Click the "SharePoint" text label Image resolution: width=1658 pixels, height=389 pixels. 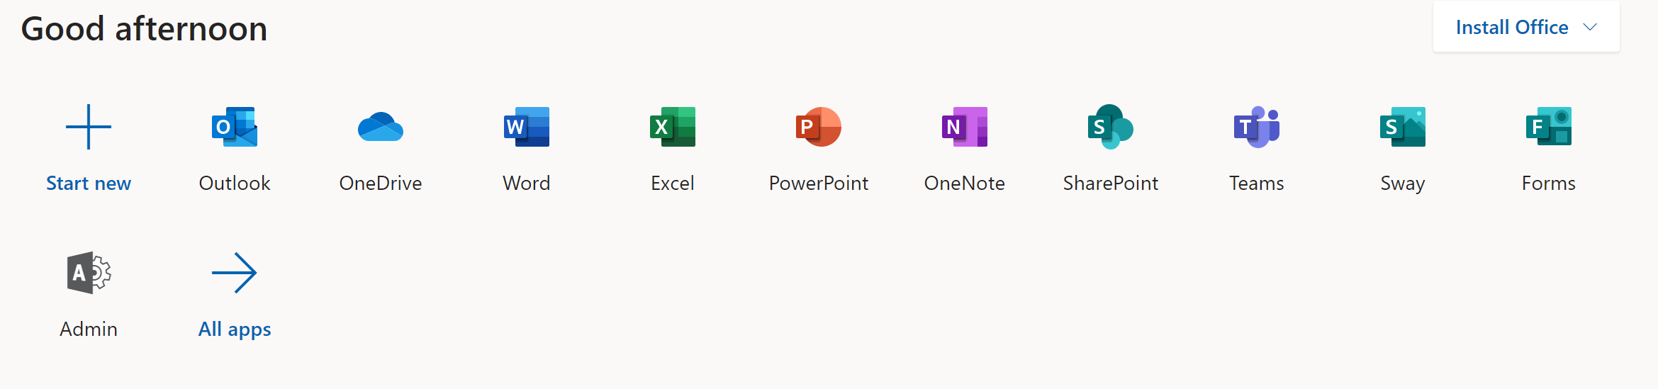pyautogui.click(x=1111, y=184)
